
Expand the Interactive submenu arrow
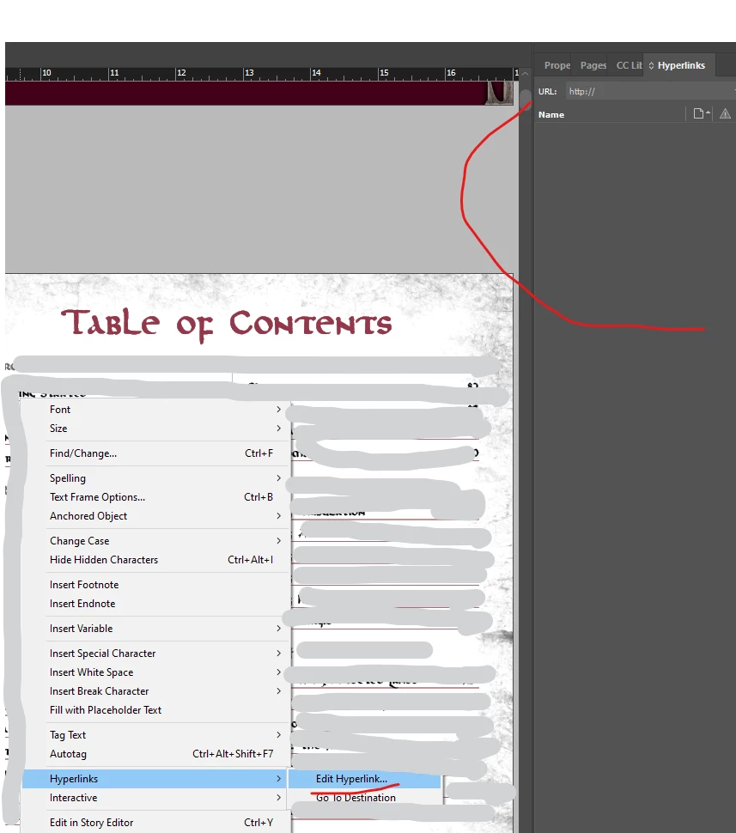278,798
